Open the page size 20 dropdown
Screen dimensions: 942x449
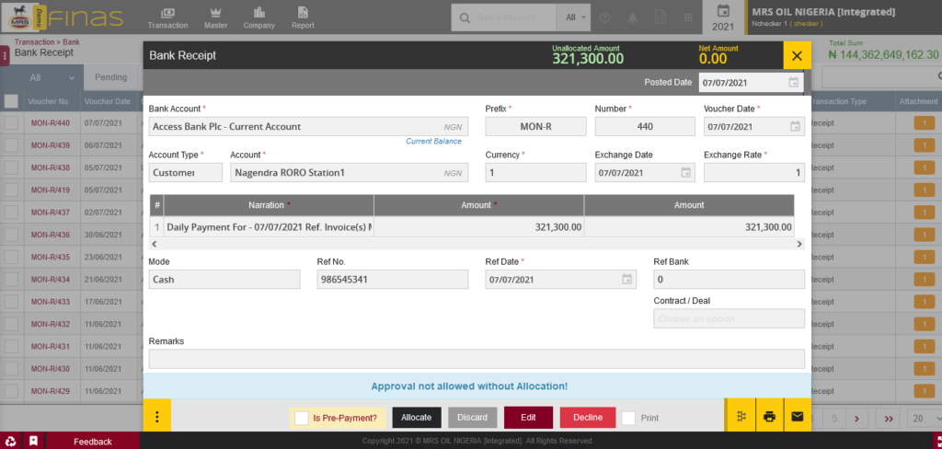pyautogui.click(x=925, y=419)
